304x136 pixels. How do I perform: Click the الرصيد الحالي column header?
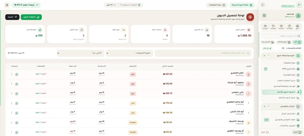pyautogui.click(x=168, y=66)
